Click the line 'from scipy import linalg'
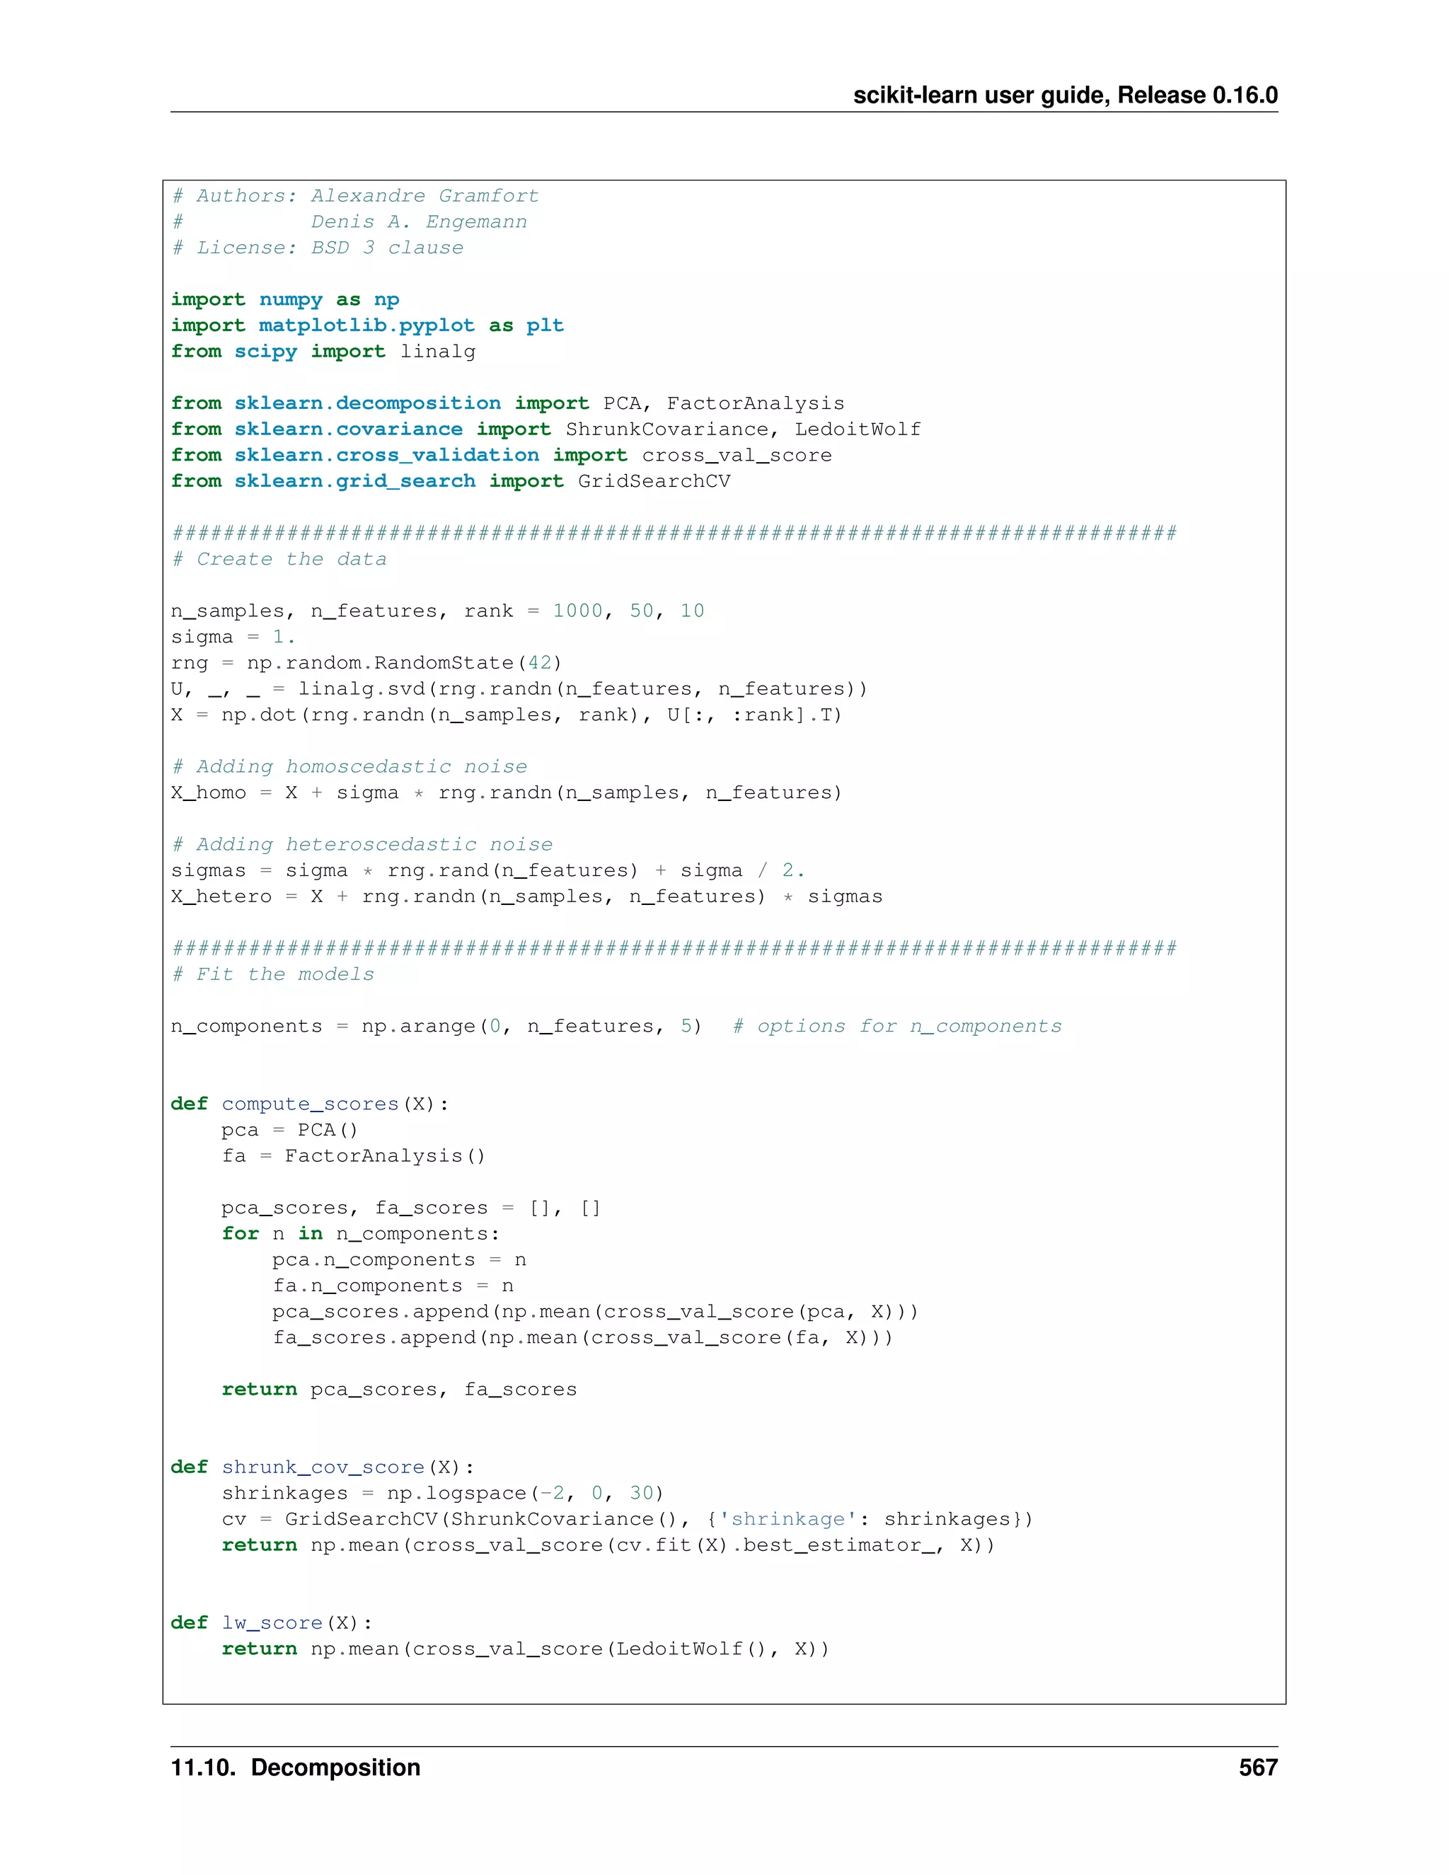Image resolution: width=1449 pixels, height=1875 pixels. click(323, 351)
